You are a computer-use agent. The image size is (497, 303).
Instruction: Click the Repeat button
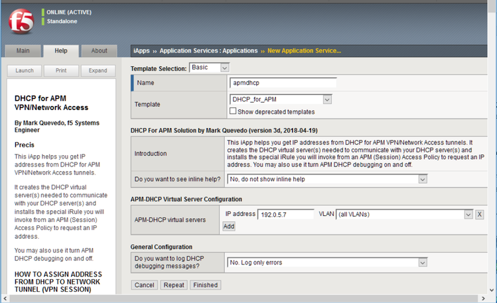[x=174, y=285]
